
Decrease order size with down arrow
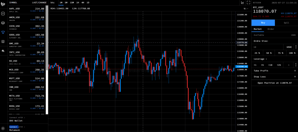(296, 48)
